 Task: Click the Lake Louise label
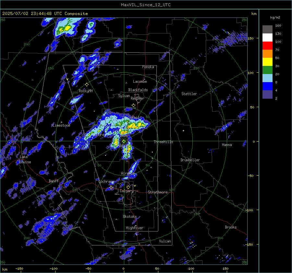[25, 159]
